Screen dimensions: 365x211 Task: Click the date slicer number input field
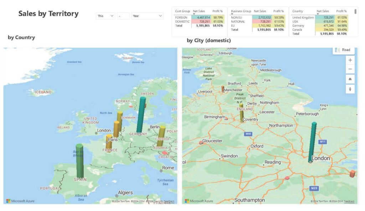tap(123, 16)
